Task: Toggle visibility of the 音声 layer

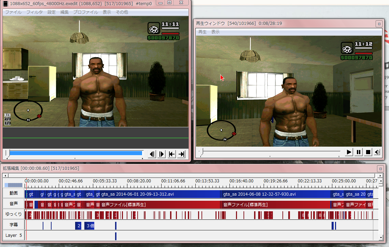Action: pyautogui.click(x=14, y=204)
